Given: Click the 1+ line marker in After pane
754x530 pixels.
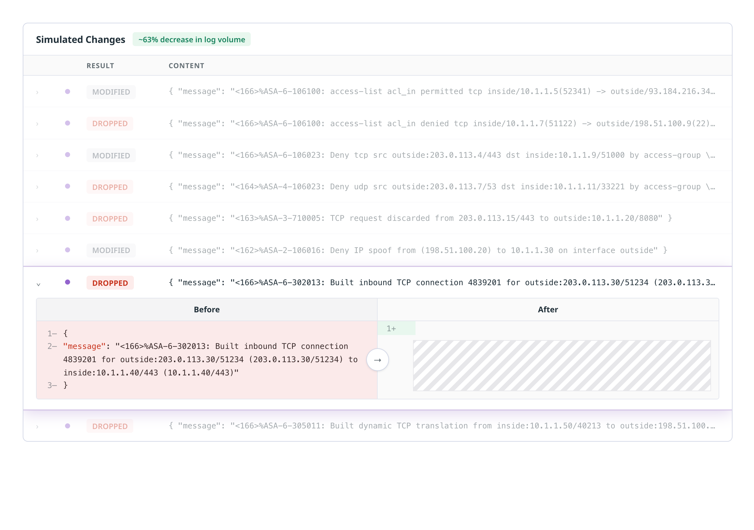Looking at the screenshot, I should click(x=396, y=328).
